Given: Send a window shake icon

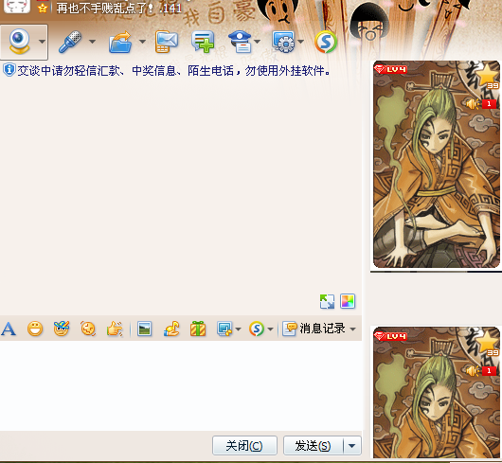Looking at the screenshot, I should click(x=88, y=329).
